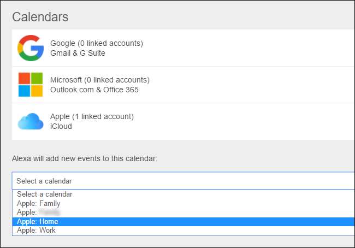This screenshot has height=248, width=355.
Task: Click the Google G logo icon
Action: click(x=31, y=48)
